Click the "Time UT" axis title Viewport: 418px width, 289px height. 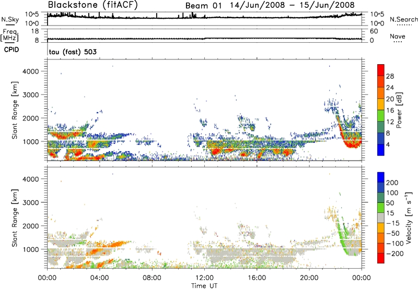(204, 286)
